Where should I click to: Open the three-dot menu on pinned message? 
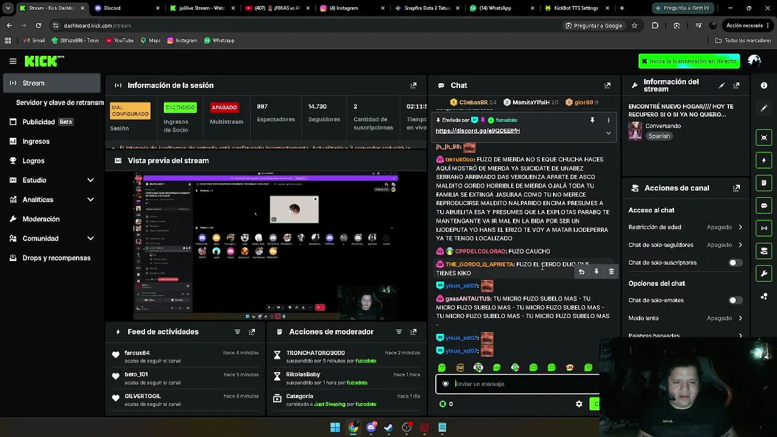pyautogui.click(x=608, y=120)
